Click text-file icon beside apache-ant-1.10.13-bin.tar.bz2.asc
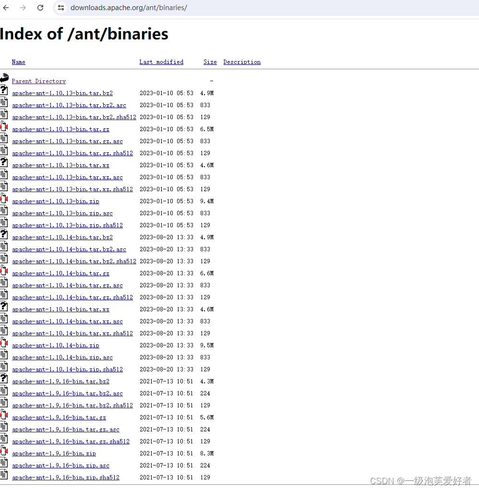Screen dimensions: 479x490 (4, 102)
